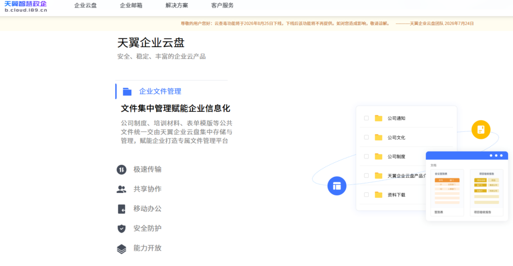513x266 pixels.
Task: Select the 能力开放 feature
Action: pyautogui.click(x=147, y=248)
